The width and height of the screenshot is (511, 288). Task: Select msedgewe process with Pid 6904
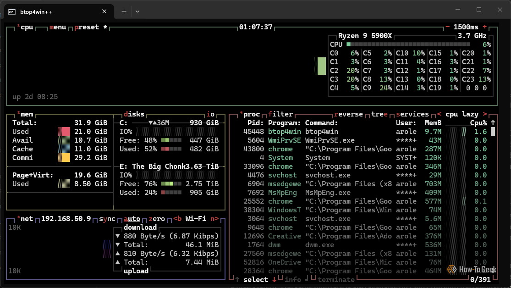(365, 184)
